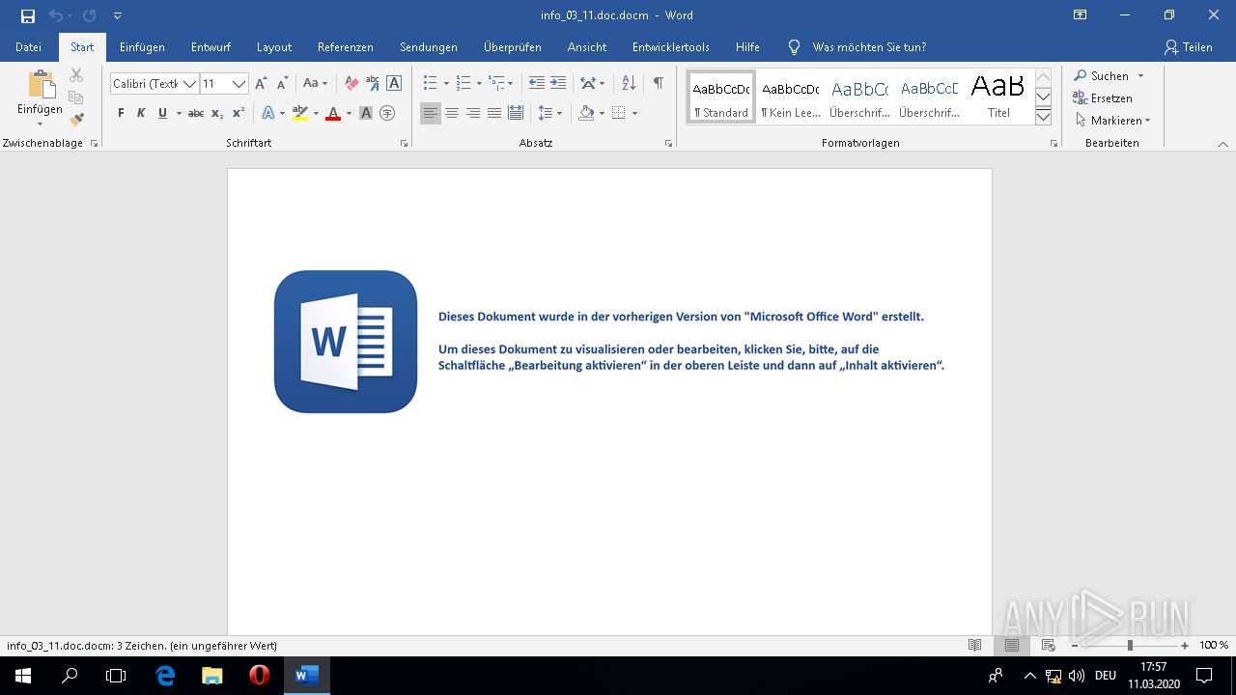Align text right
1236x695 pixels.
[x=473, y=113]
